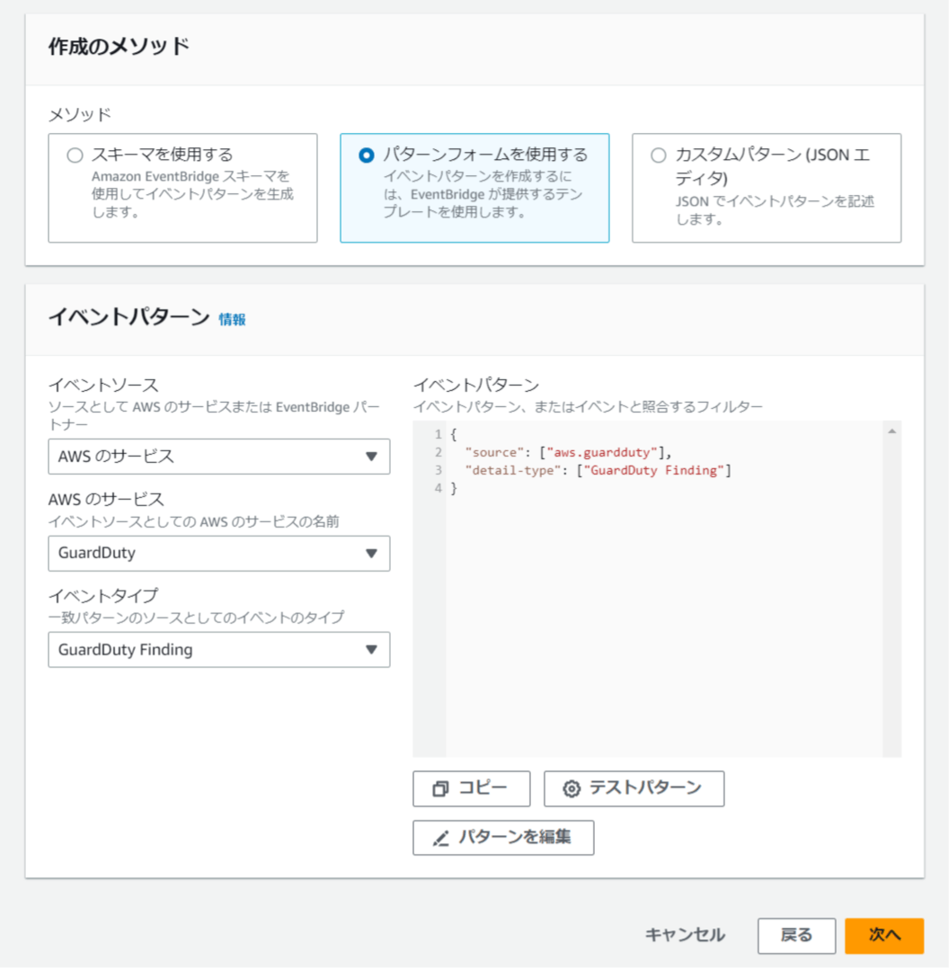Click the pencil icon in パターンを編集 button
Screen dimensions: 949x968
[441, 839]
